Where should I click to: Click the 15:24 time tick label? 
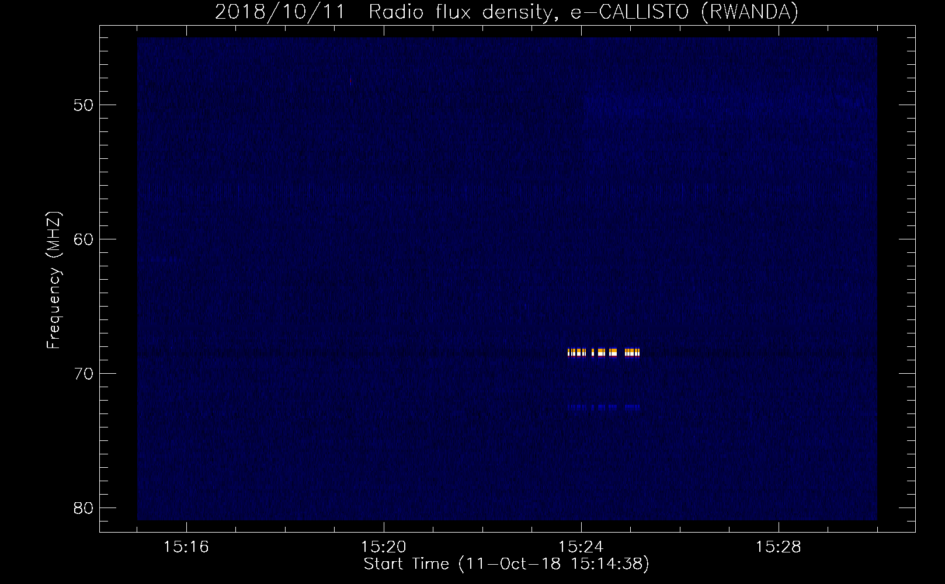[581, 547]
